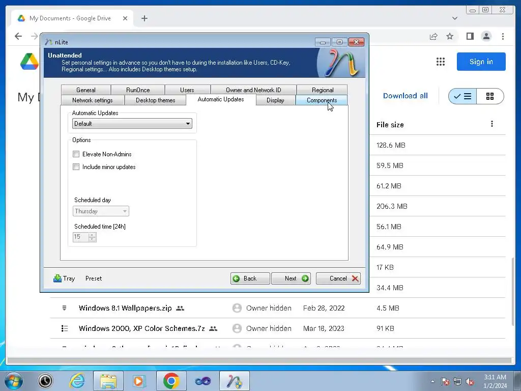Open Windows 2000, XP Color Schemes.7z file
Screen dimensions: 521x391
[x=141, y=328]
